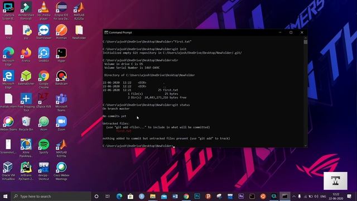Open Google Chrome desktop shortcut
This screenshot has height=201, width=357.
coord(44,79)
